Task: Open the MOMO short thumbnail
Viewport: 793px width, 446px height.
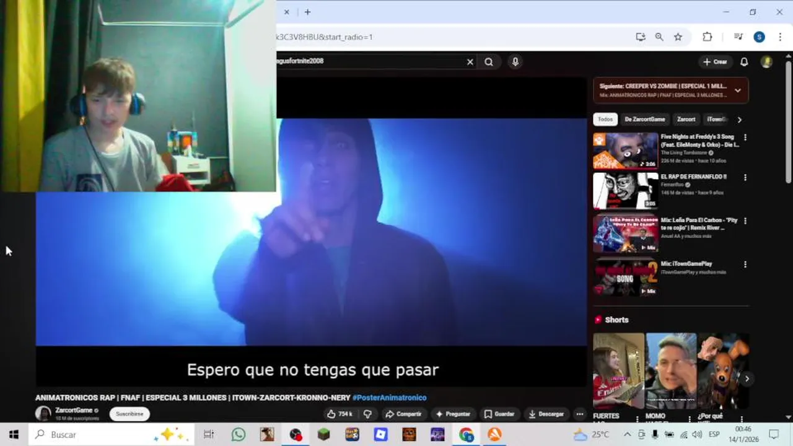Action: (x=671, y=371)
